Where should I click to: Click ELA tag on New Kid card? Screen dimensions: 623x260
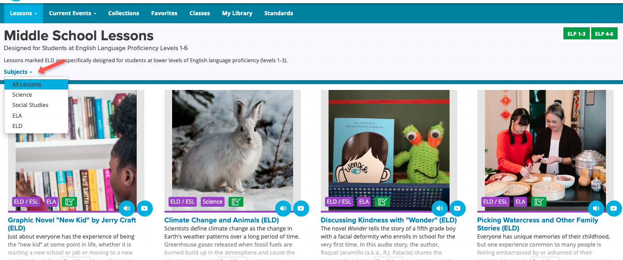tap(51, 202)
